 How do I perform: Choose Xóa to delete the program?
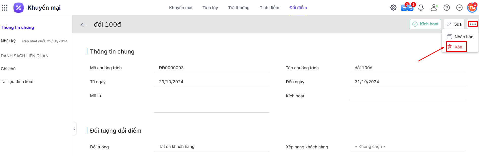click(x=456, y=47)
